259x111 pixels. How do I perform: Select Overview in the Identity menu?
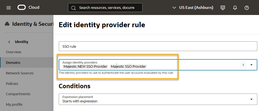click(14, 52)
